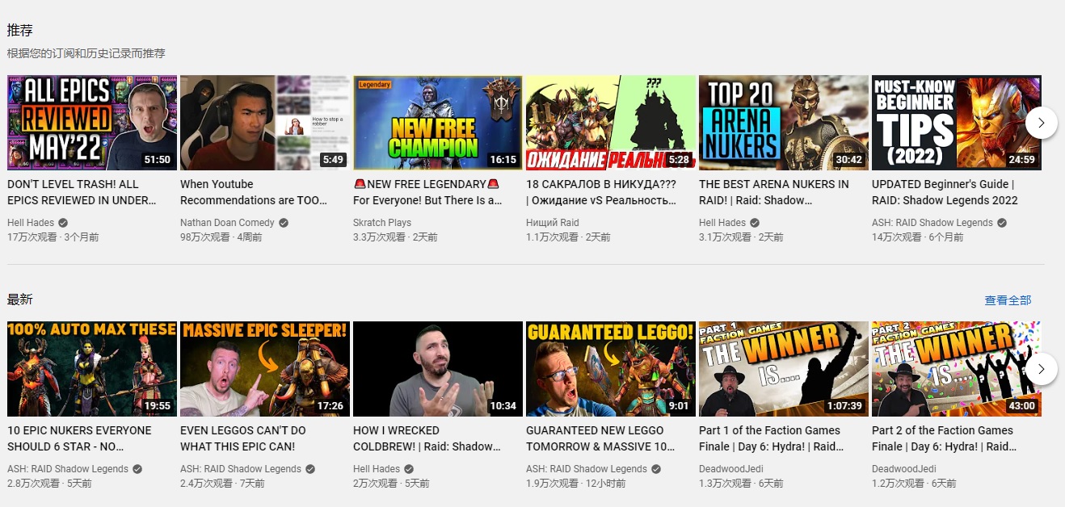
Task: Visit ASH channel under EVEN LEGGOS video
Action: tap(241, 469)
